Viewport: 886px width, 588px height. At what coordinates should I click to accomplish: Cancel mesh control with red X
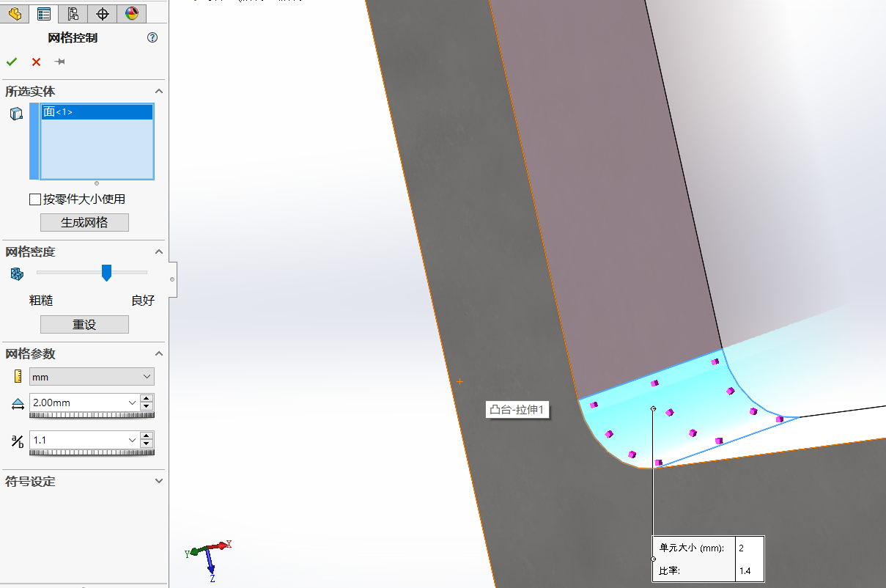coord(36,62)
